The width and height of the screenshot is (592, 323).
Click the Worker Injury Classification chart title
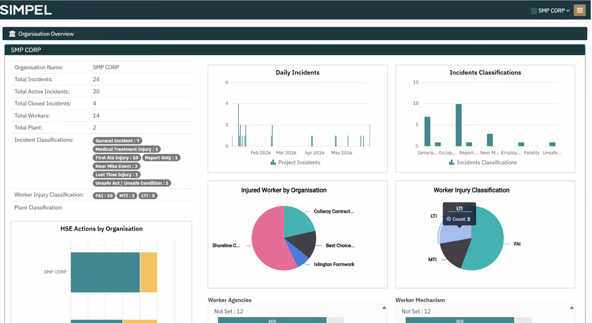coord(472,190)
